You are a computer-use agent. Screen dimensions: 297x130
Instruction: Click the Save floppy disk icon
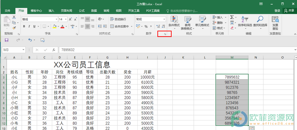click(7, 40)
